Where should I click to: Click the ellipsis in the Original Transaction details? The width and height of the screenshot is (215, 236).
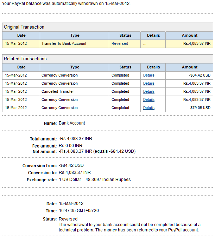coord(145,44)
